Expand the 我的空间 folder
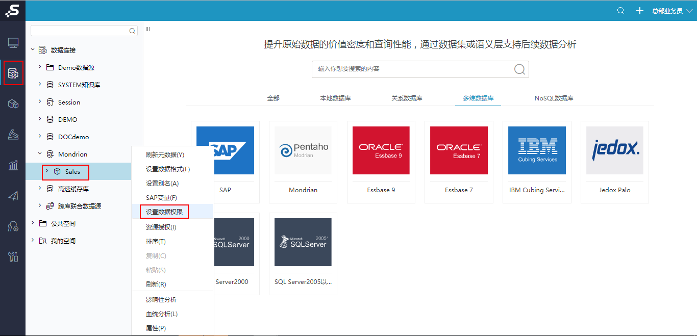 point(33,241)
